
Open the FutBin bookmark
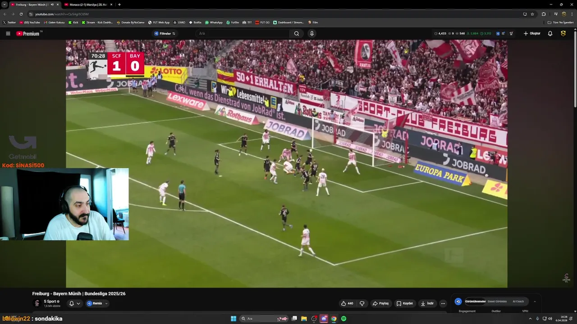click(233, 22)
